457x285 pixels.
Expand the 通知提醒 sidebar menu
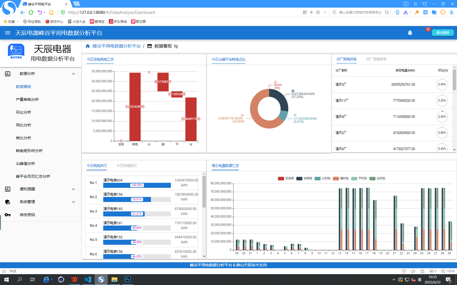pyautogui.click(x=73, y=189)
